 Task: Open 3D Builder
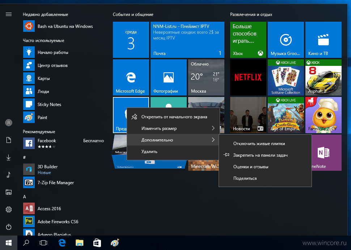click(x=63, y=169)
